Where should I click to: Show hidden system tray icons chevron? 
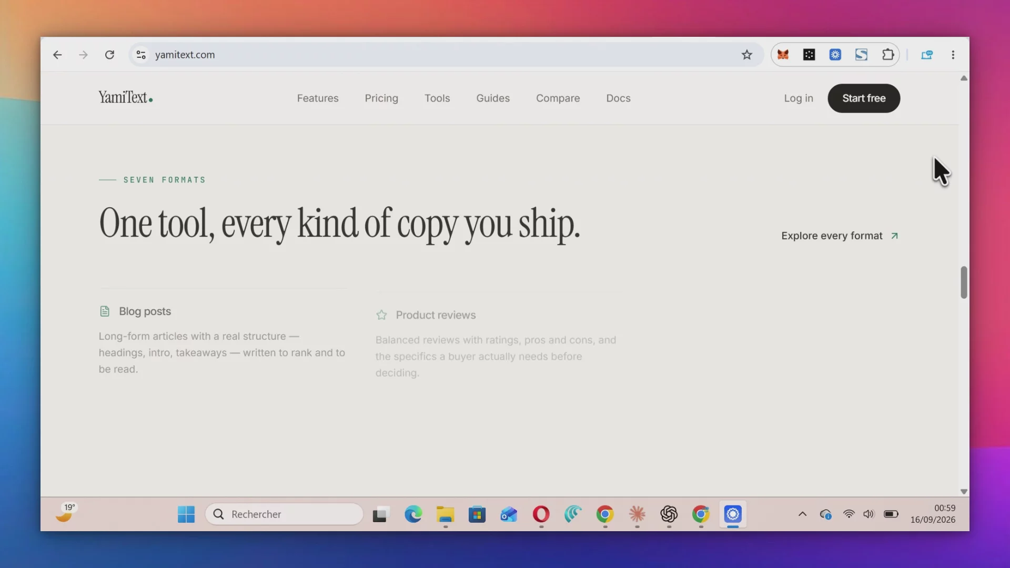click(802, 514)
